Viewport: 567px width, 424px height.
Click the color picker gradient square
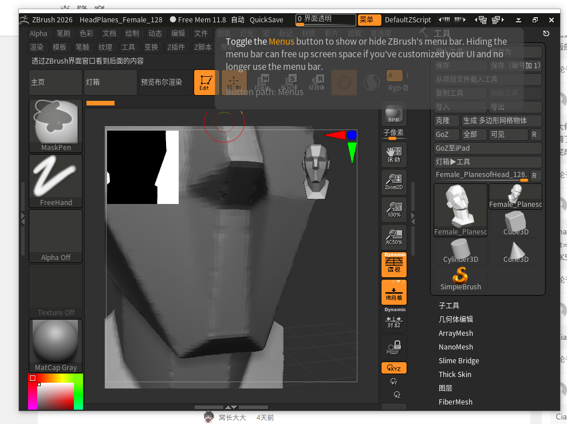point(56,396)
